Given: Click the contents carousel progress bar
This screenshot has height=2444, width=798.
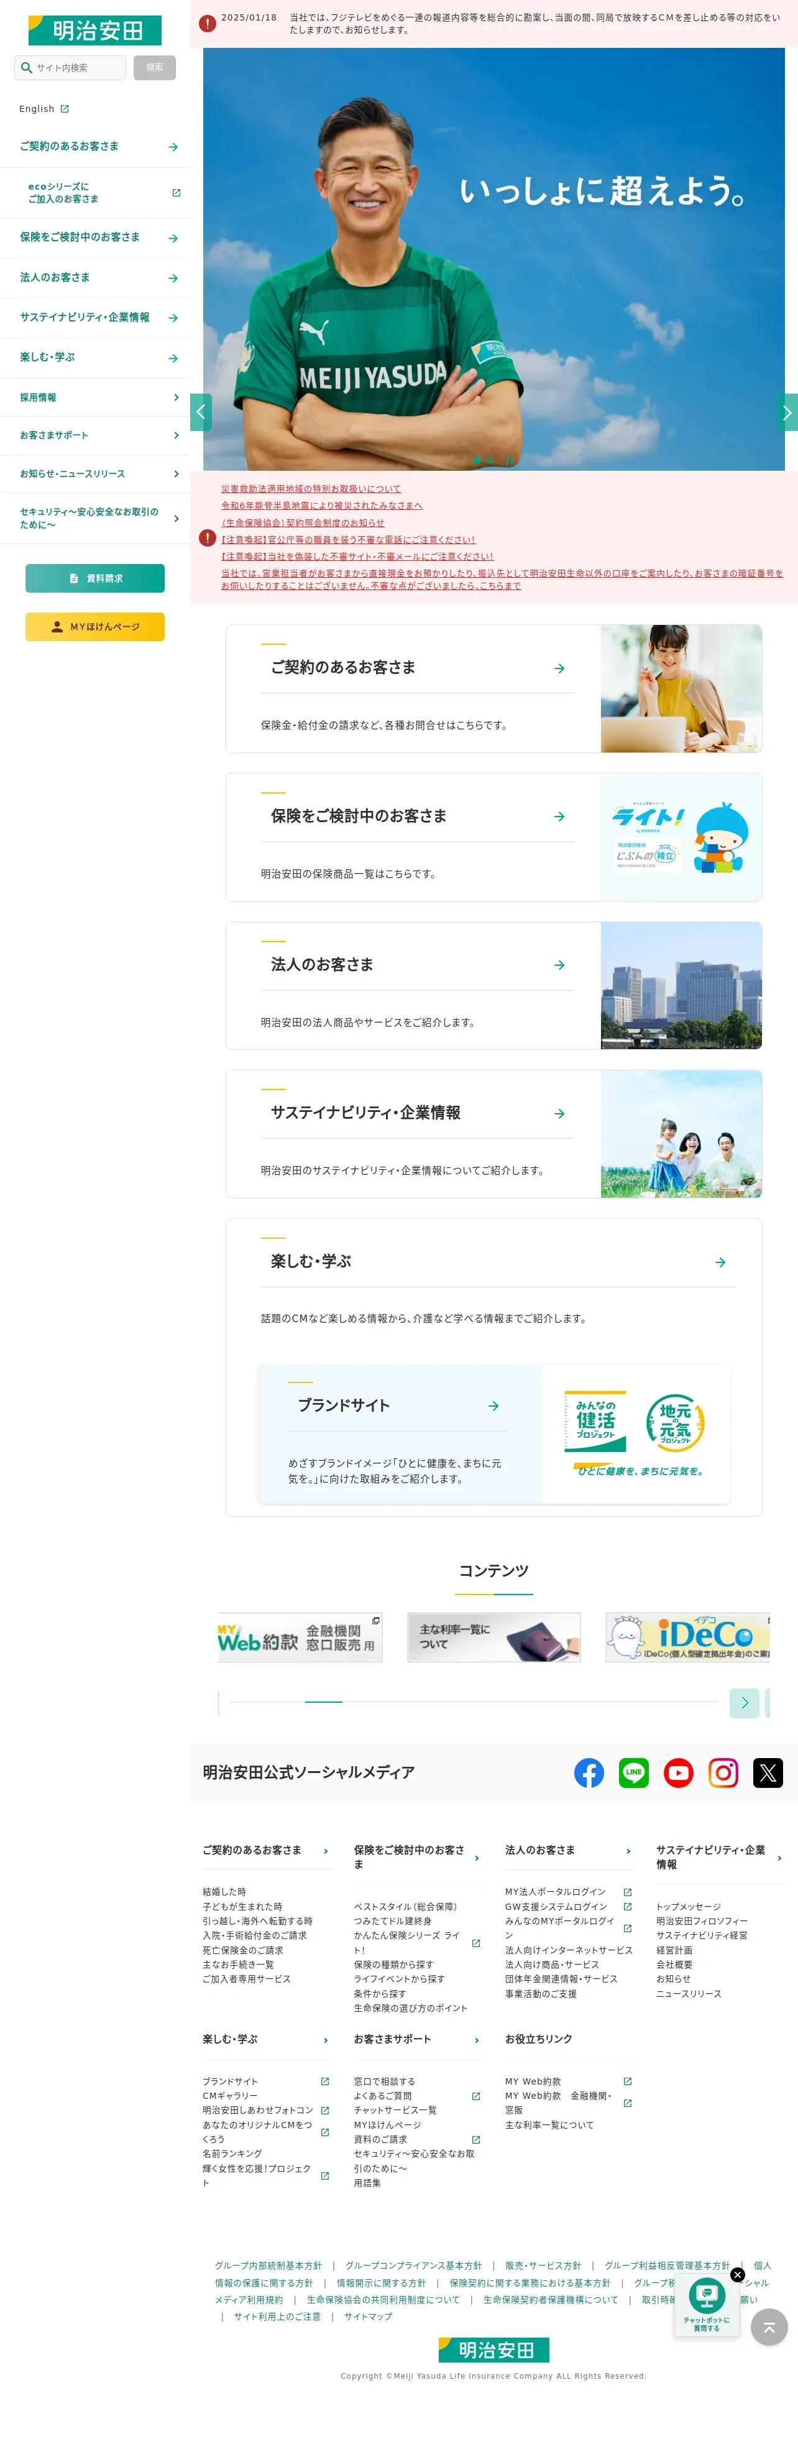Looking at the screenshot, I should (x=474, y=1702).
